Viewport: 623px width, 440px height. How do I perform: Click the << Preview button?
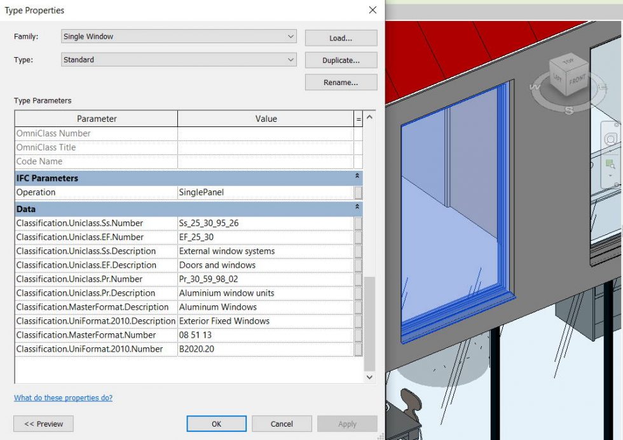(x=43, y=424)
